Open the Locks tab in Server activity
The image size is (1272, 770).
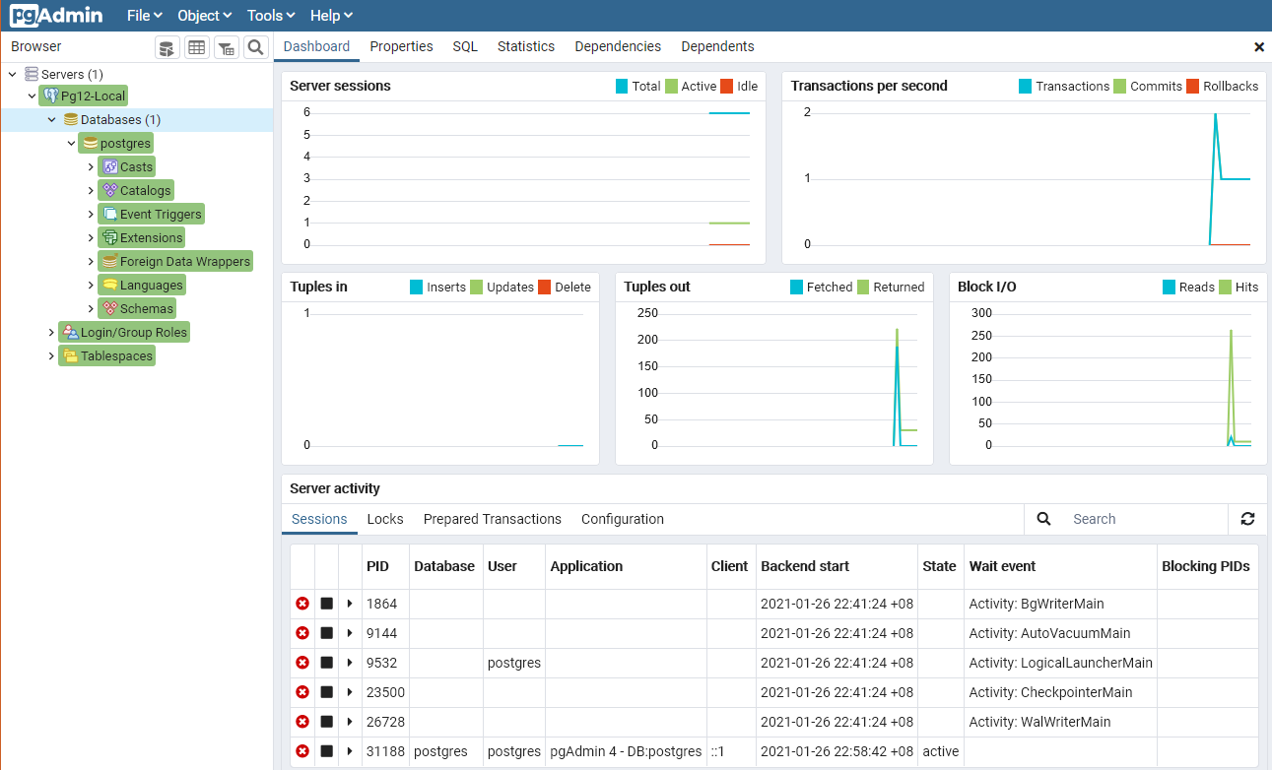point(385,519)
